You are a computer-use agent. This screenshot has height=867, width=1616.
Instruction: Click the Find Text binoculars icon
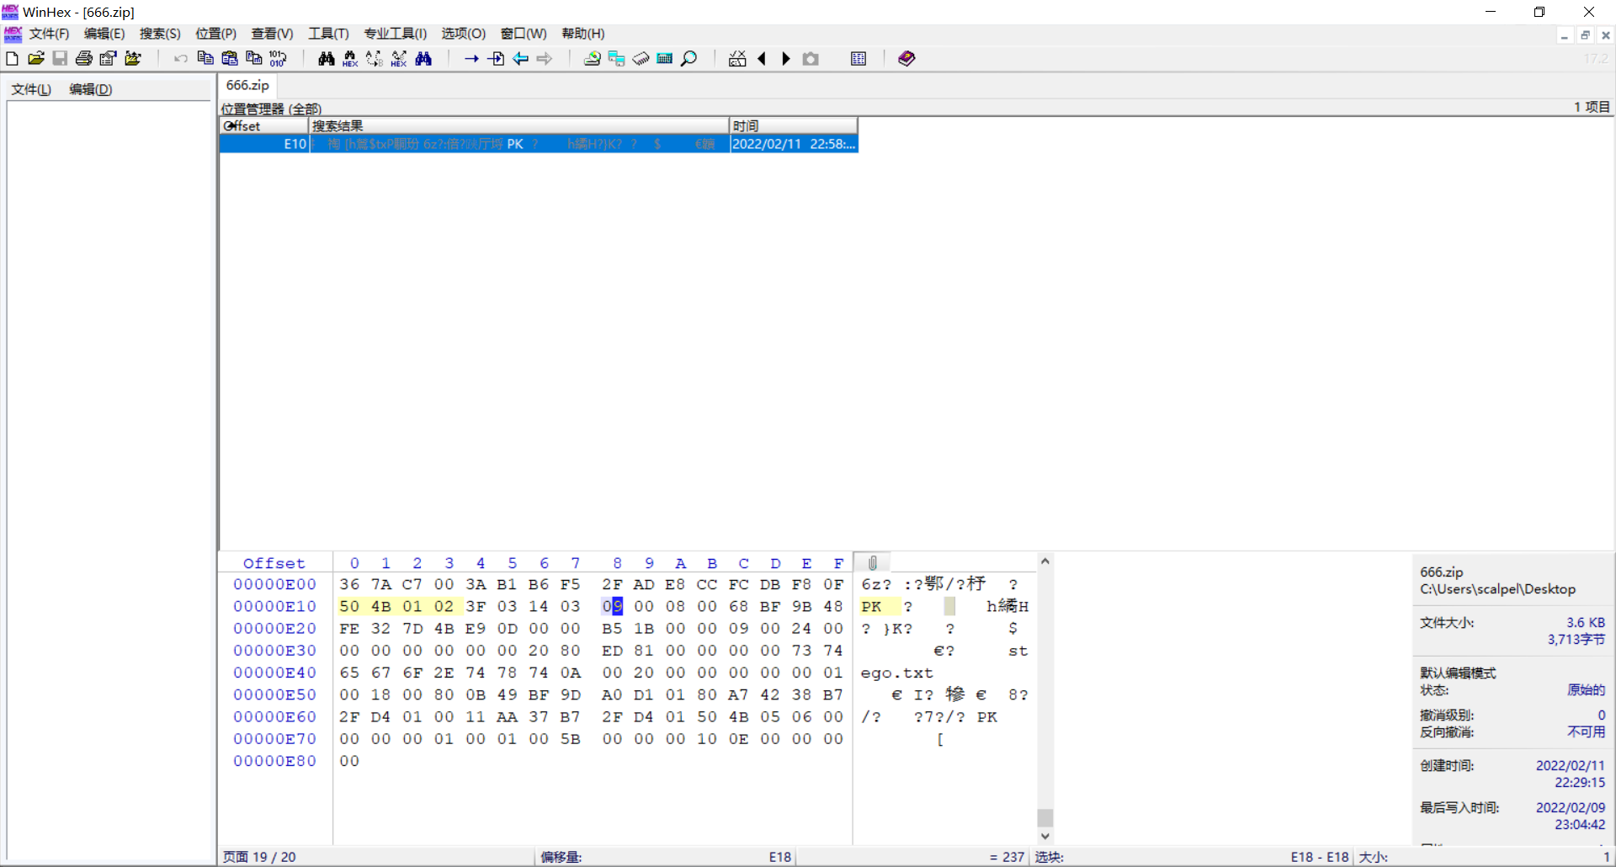pos(326,58)
